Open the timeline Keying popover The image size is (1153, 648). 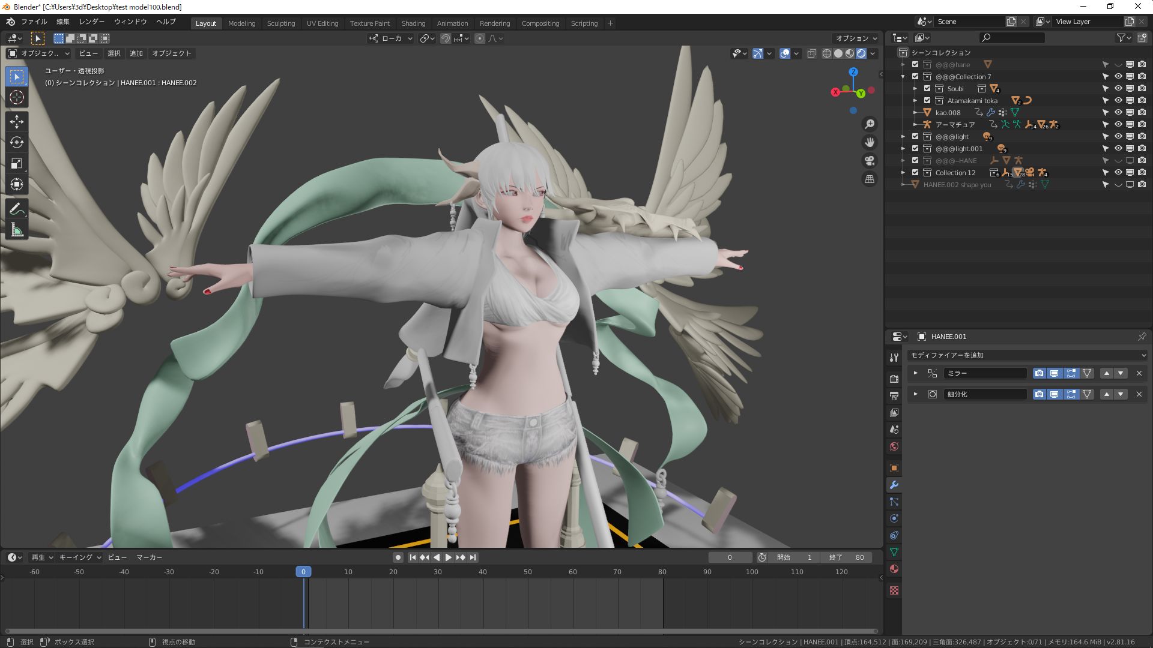pyautogui.click(x=80, y=557)
